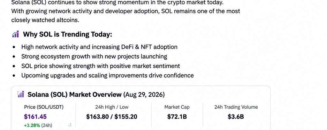Click the Market Cap label
The image size is (327, 130).
(177, 107)
